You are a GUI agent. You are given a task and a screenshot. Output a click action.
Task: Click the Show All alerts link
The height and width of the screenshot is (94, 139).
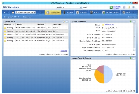click(x=64, y=51)
